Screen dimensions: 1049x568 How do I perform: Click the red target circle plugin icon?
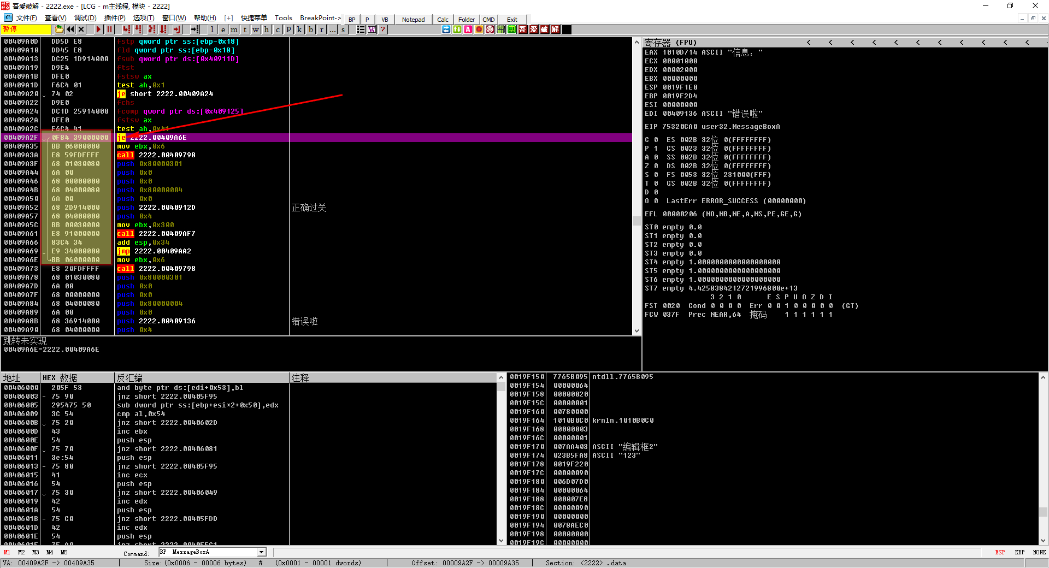click(x=490, y=29)
